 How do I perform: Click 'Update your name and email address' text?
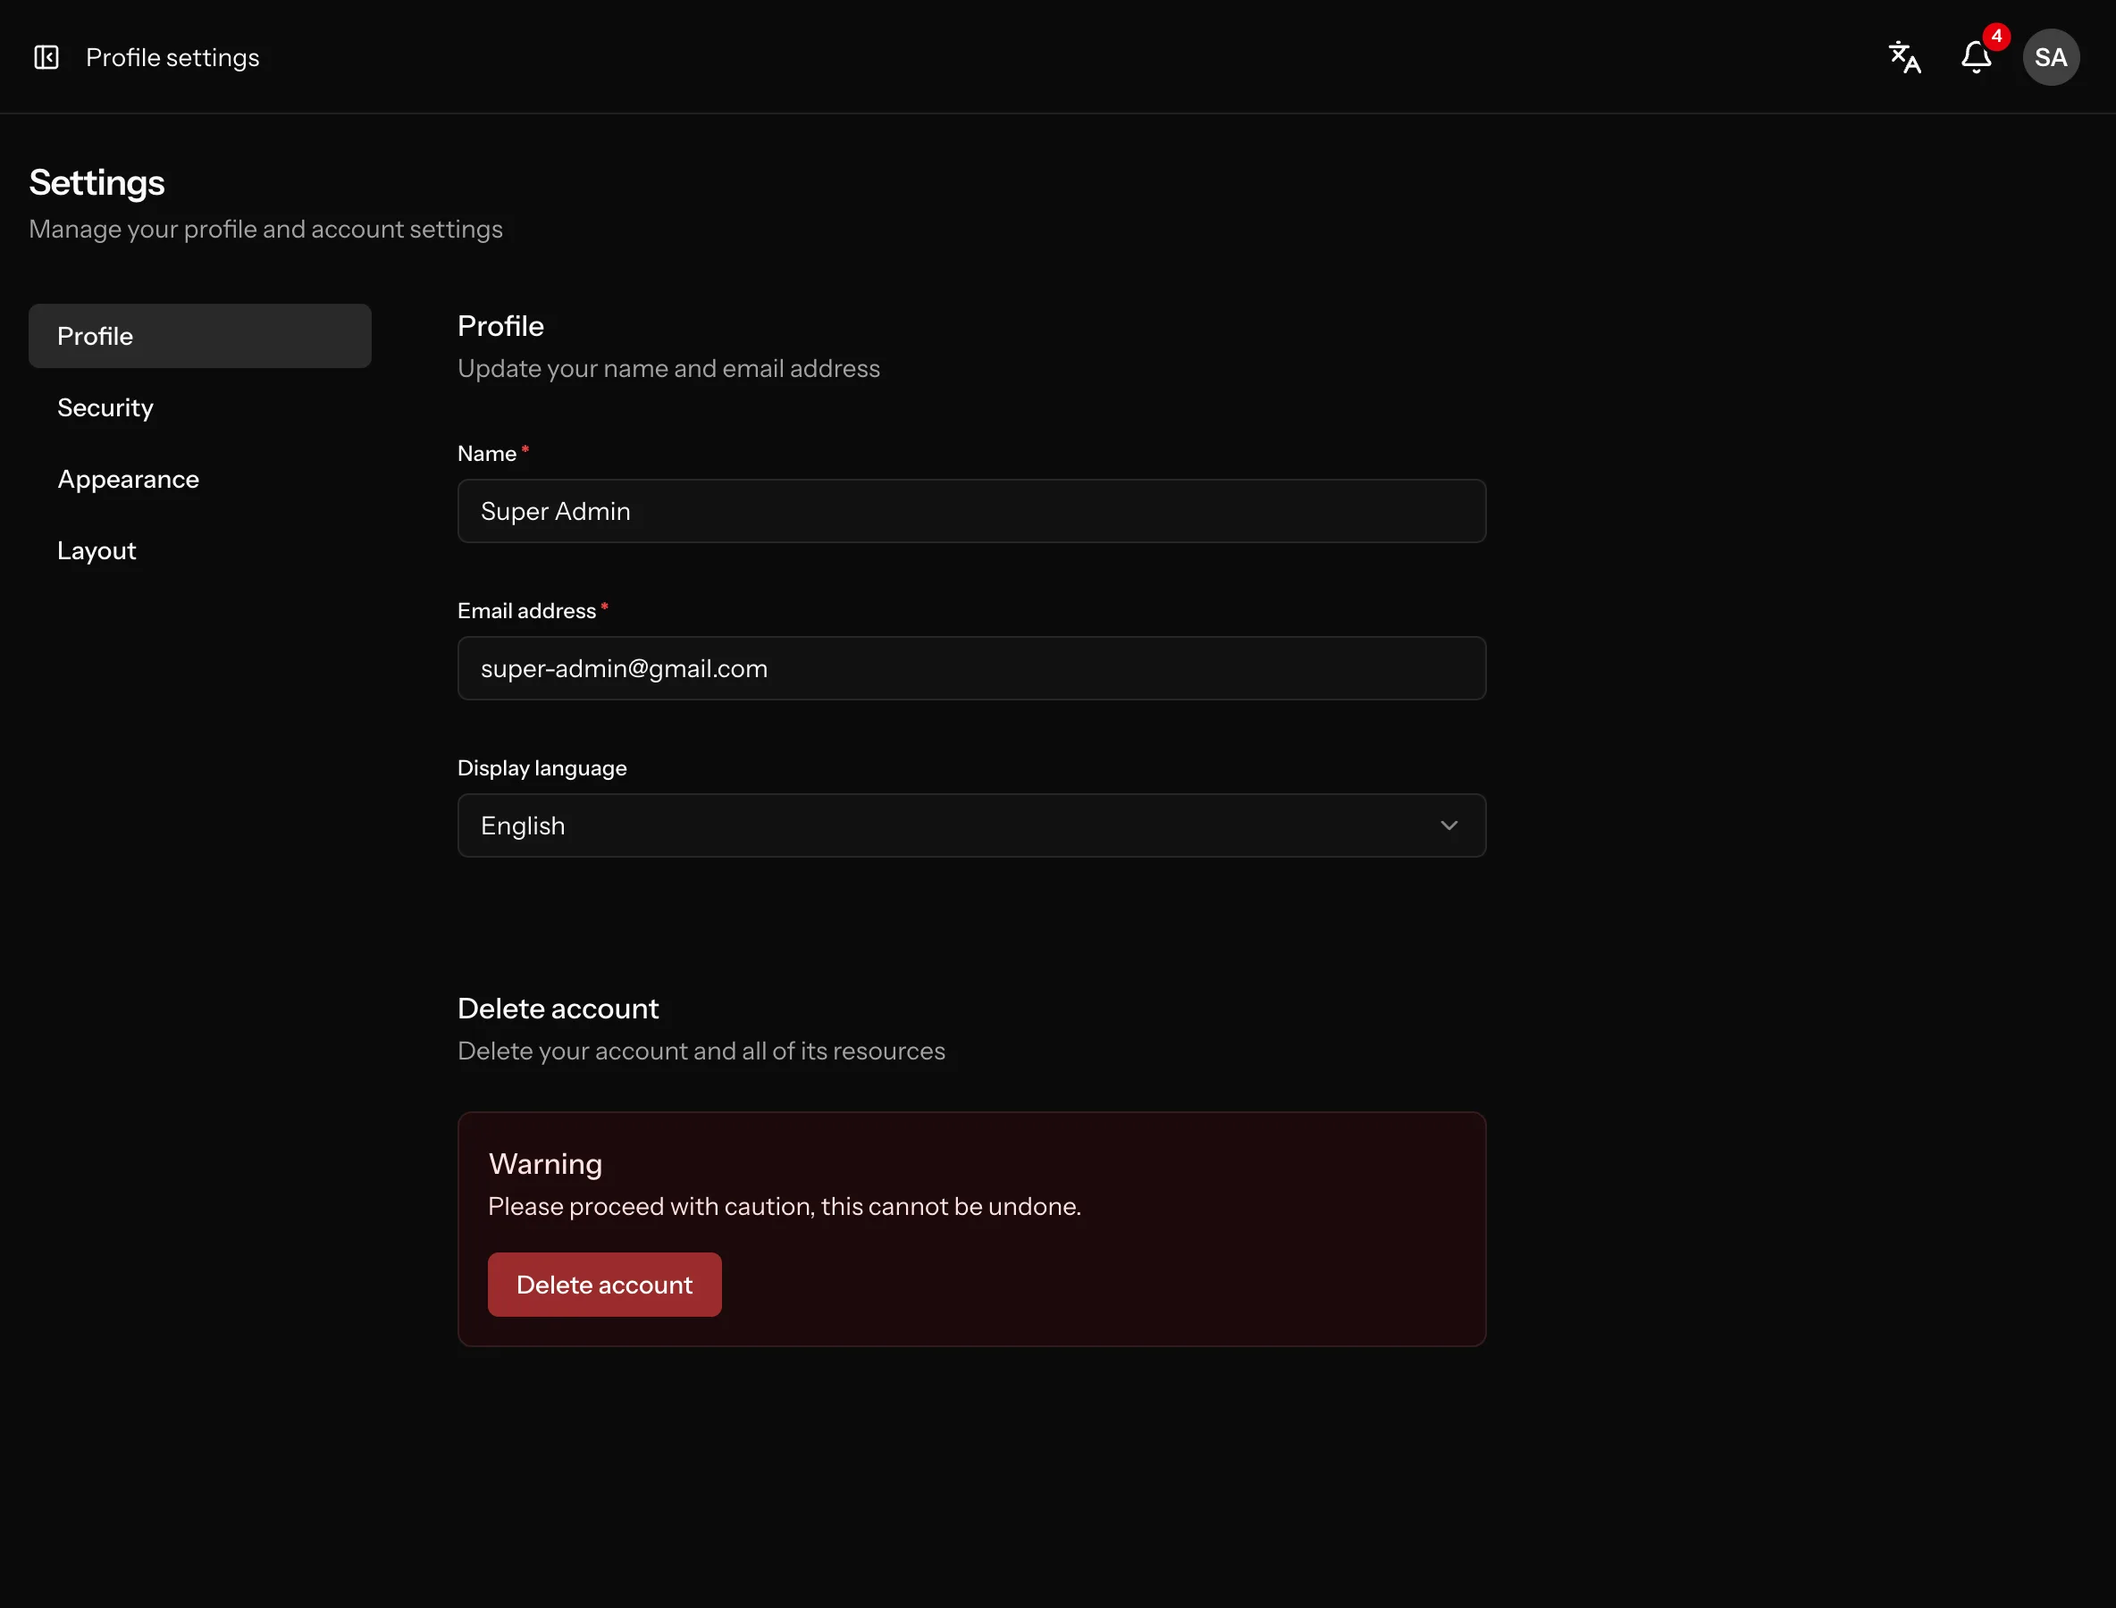tap(668, 368)
